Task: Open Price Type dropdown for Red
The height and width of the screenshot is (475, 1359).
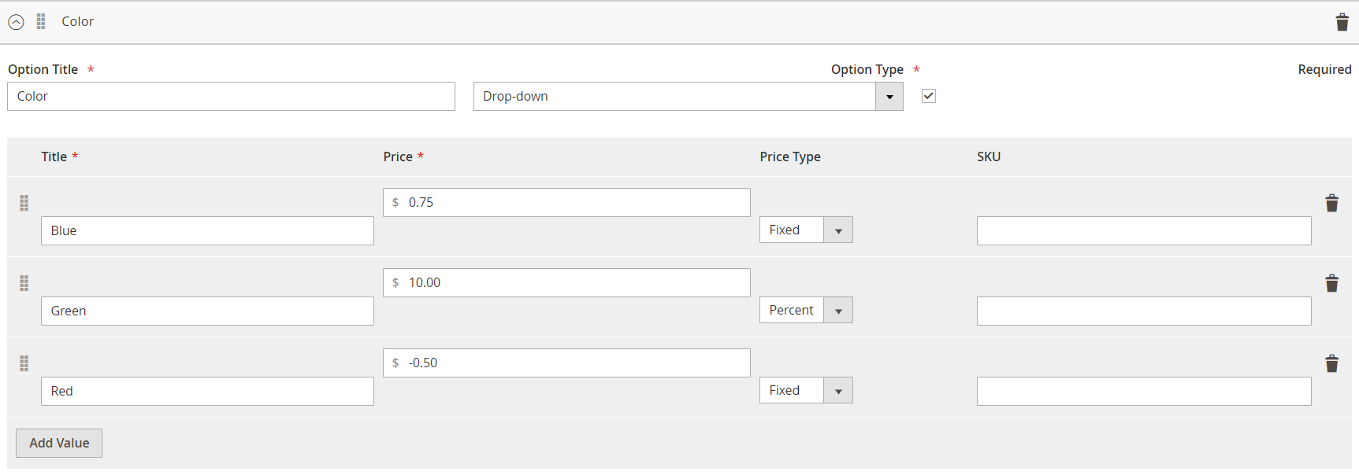Action: click(x=805, y=391)
